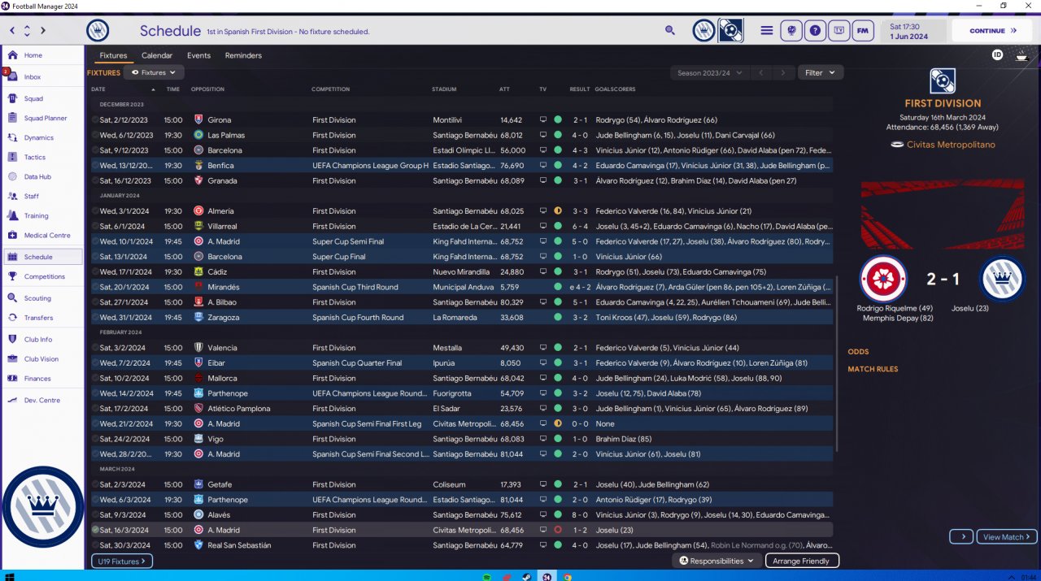Open the TV icon in top bar
Viewport: 1041px width, 581px height.
(x=839, y=30)
